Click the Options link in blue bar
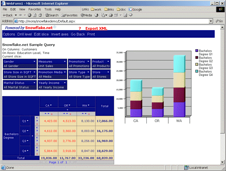 (x=9, y=34)
